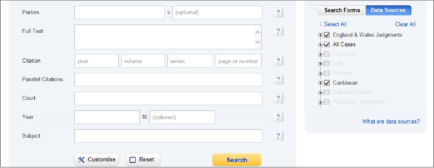Open help icon beside Citation fields
Screen dimensions: 434x168
click(278, 61)
